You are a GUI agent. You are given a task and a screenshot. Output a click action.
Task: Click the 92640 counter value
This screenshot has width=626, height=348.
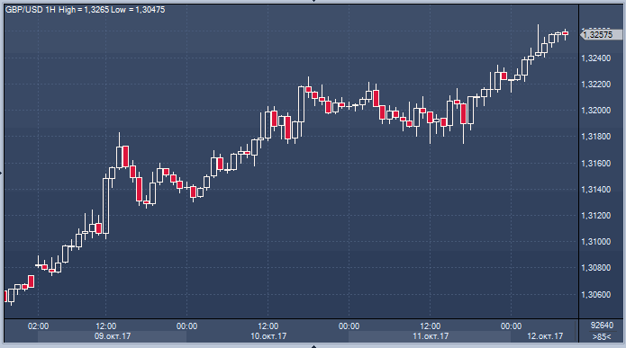[x=602, y=326]
